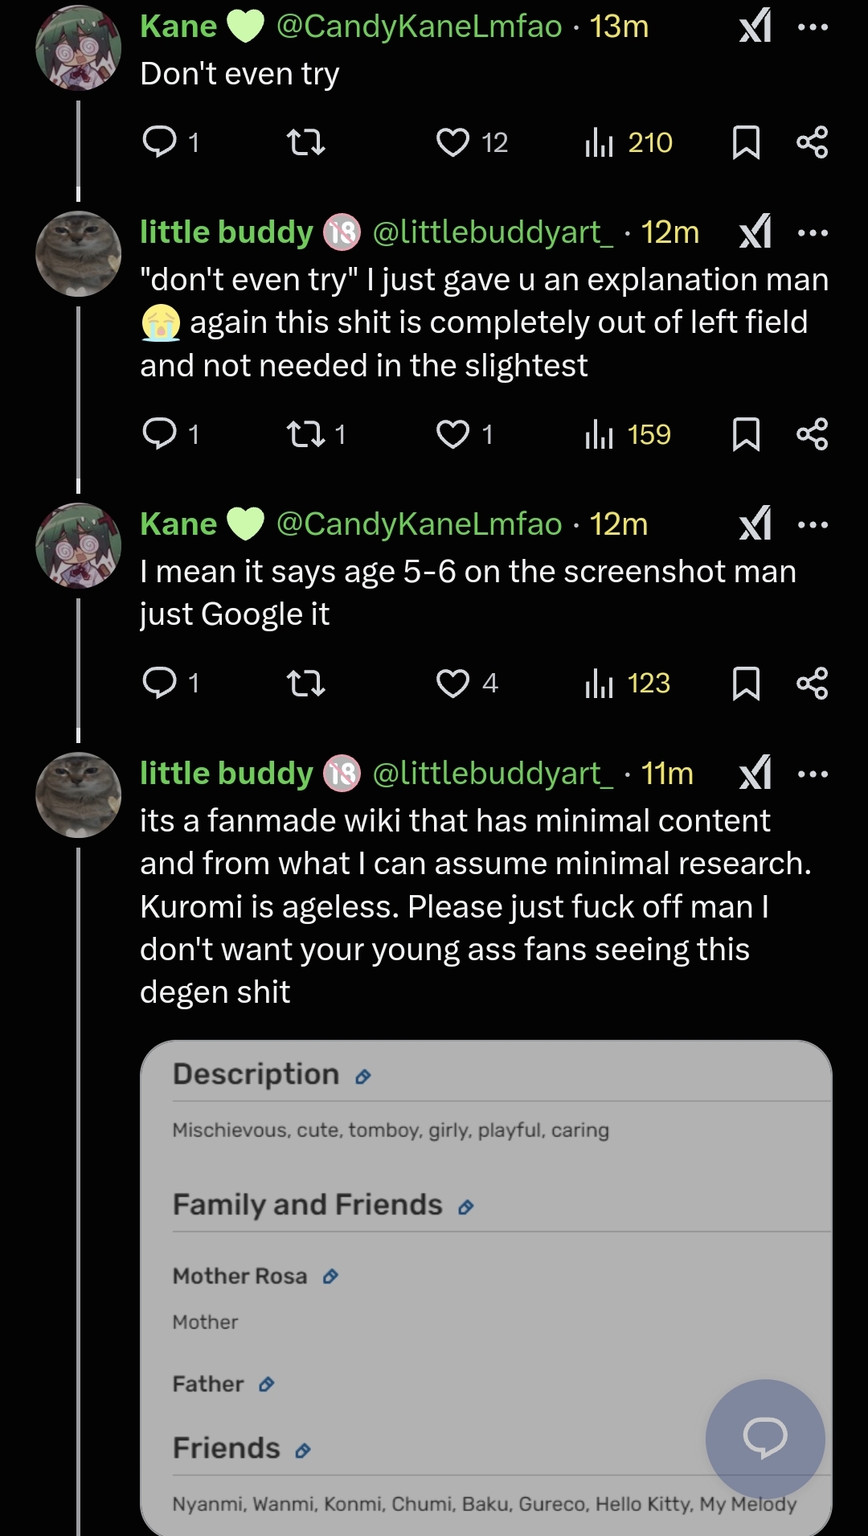The height and width of the screenshot is (1536, 868).
Task: Share little buddy's "out of left field" tweet
Action: (812, 434)
